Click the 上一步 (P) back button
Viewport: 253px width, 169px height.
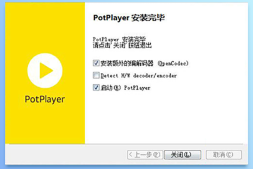coord(145,155)
